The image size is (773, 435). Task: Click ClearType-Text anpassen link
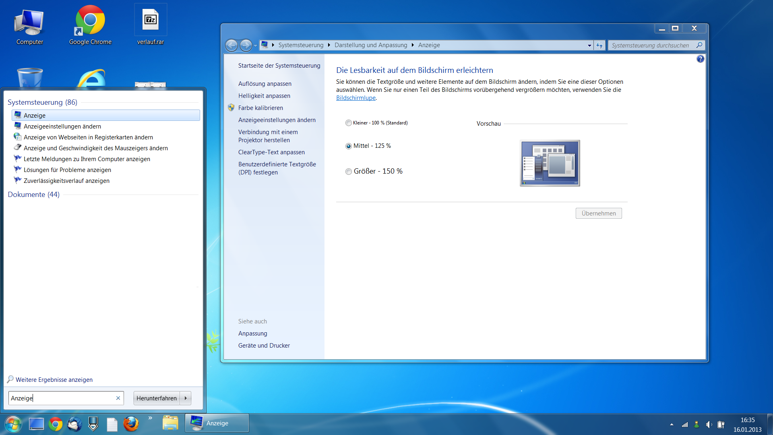(271, 152)
